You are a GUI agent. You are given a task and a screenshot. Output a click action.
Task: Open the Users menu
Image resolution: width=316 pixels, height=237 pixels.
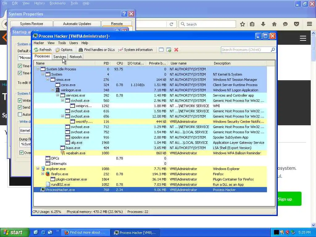pyautogui.click(x=73, y=43)
